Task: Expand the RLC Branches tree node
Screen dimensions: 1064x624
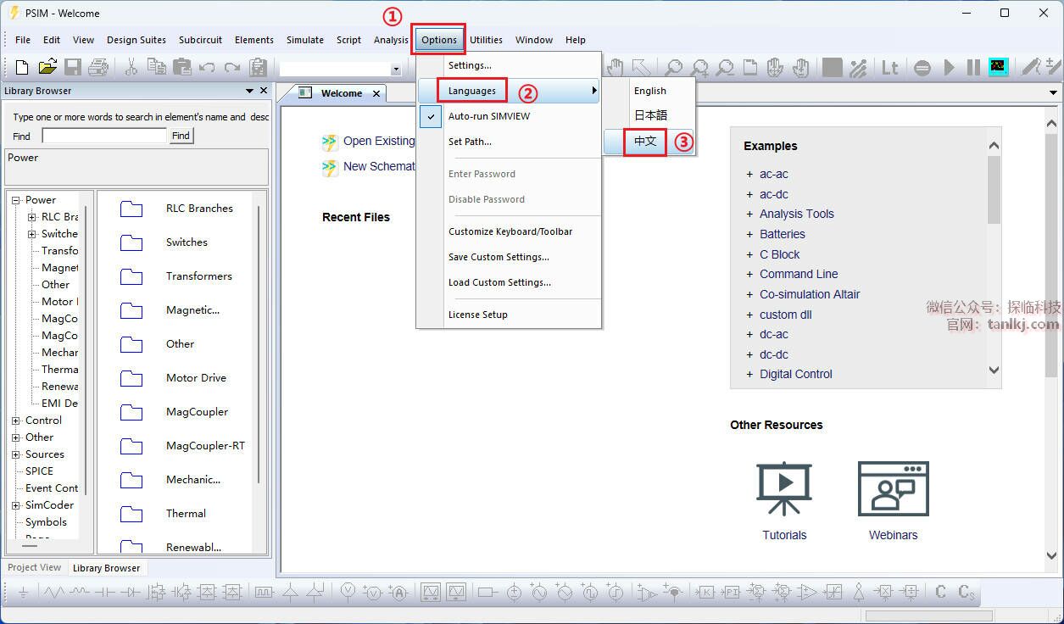Action: (32, 217)
